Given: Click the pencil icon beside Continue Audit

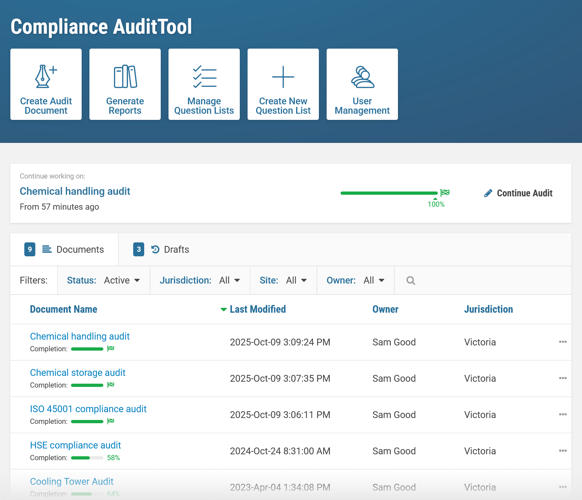Looking at the screenshot, I should tap(488, 193).
